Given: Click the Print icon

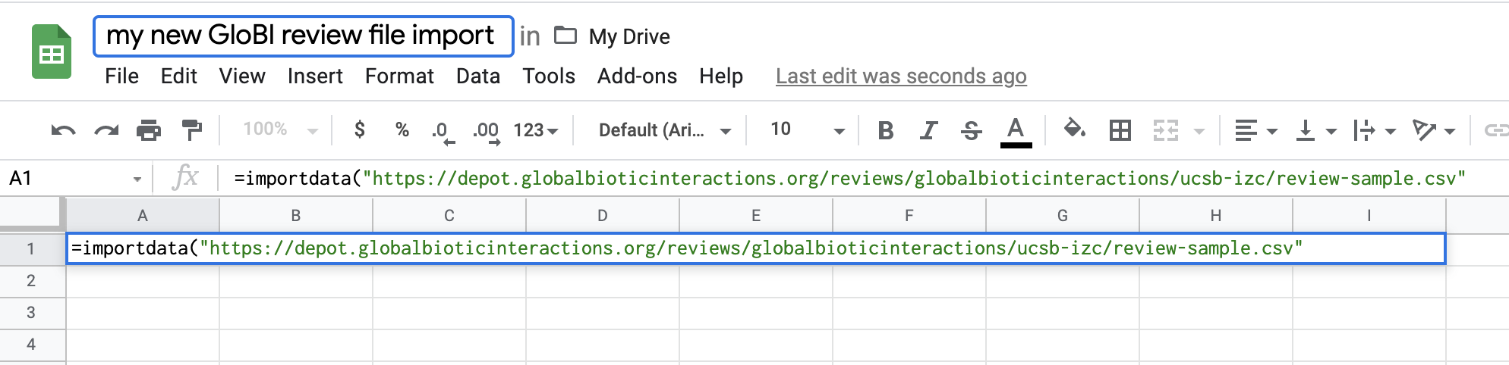Looking at the screenshot, I should coord(149,131).
